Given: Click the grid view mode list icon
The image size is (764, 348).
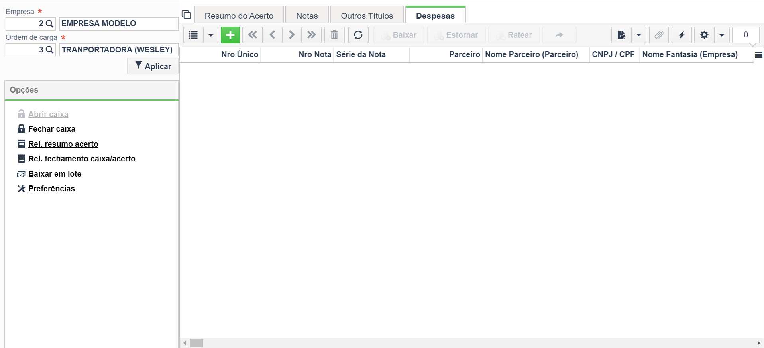Looking at the screenshot, I should tap(193, 35).
